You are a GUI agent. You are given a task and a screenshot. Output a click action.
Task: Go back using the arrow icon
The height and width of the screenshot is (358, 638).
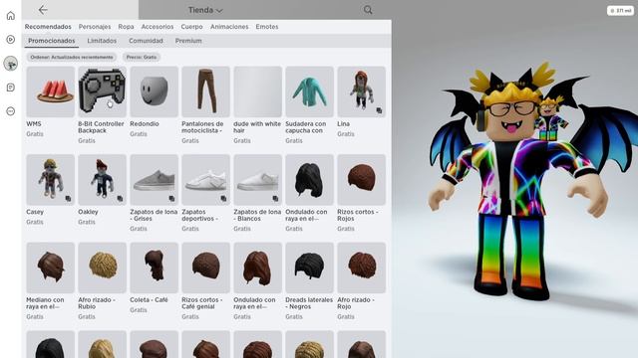point(43,10)
